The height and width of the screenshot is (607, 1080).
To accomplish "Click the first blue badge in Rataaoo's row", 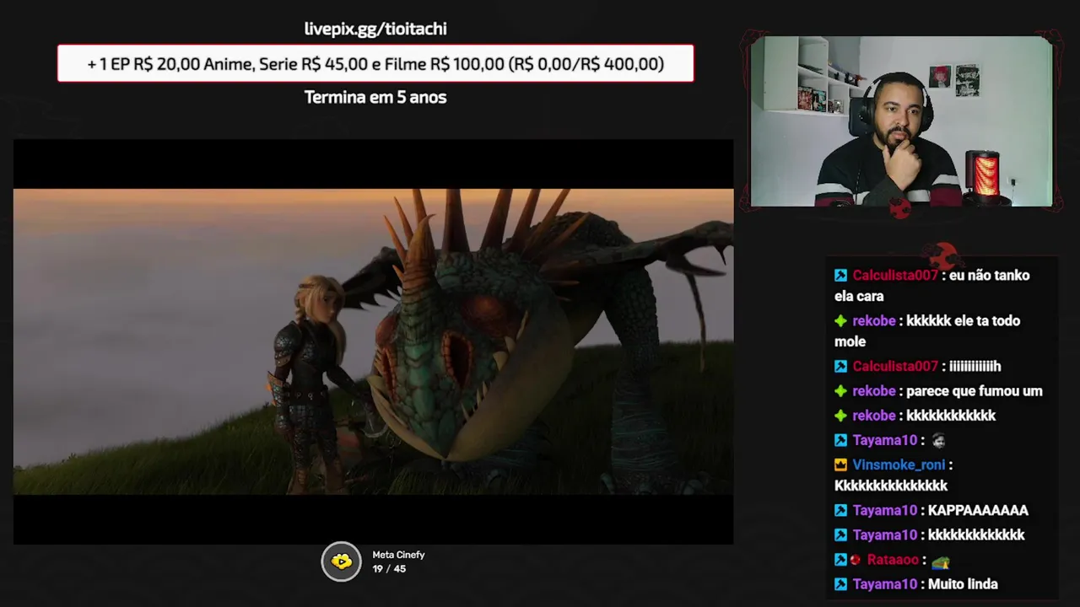I will (840, 560).
